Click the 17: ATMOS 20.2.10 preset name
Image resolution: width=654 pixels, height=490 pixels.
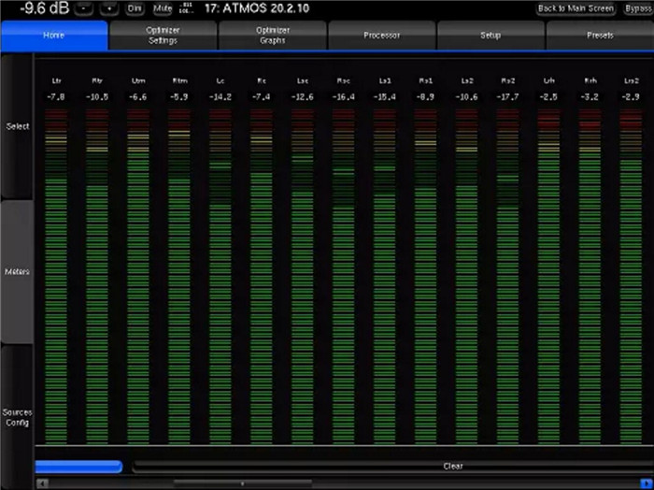[257, 8]
